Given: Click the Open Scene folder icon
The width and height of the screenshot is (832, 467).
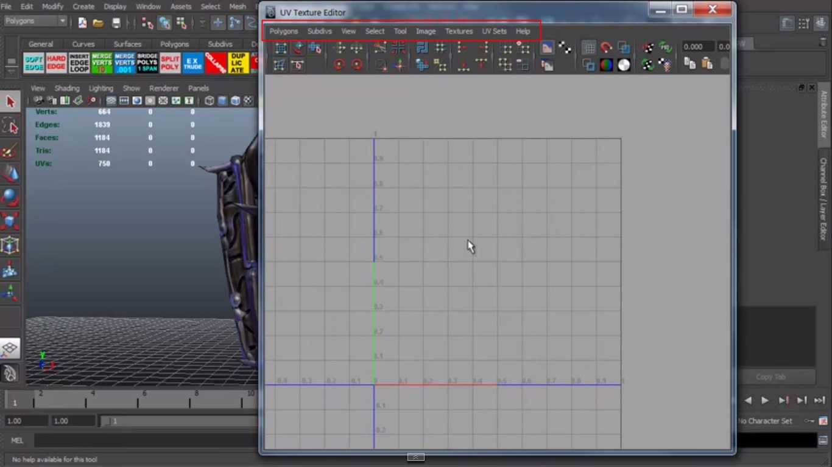Looking at the screenshot, I should click(98, 23).
